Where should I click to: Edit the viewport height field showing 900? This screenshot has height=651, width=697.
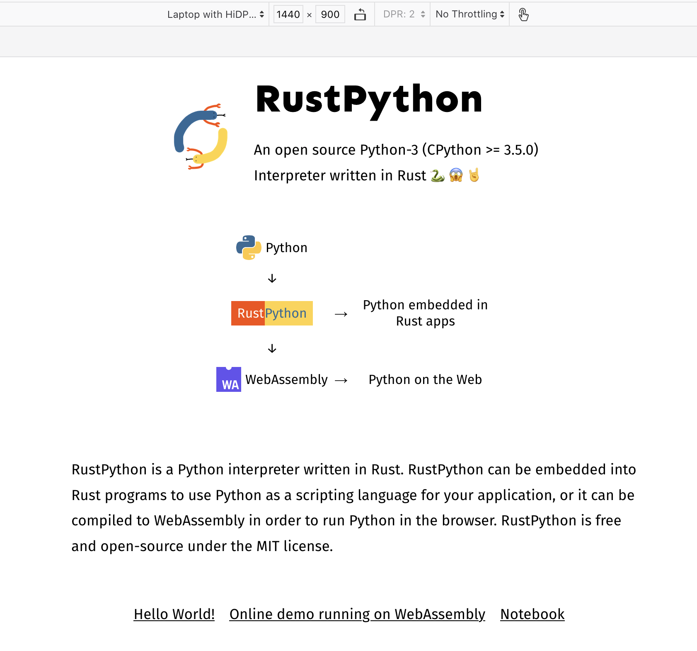330,15
